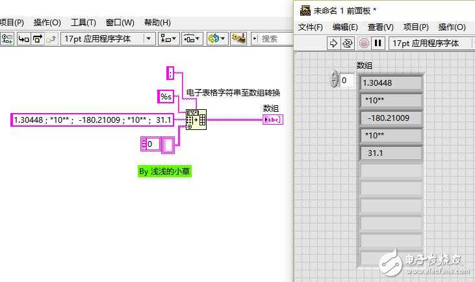This screenshot has height=282, width=475.
Task: Open the Reorder dropdown
Action: point(217,39)
